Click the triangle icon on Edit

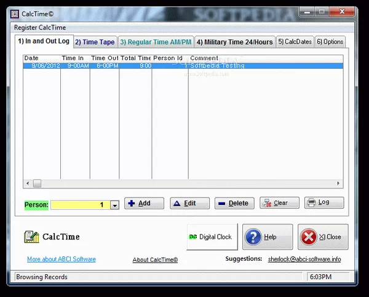[x=177, y=203]
